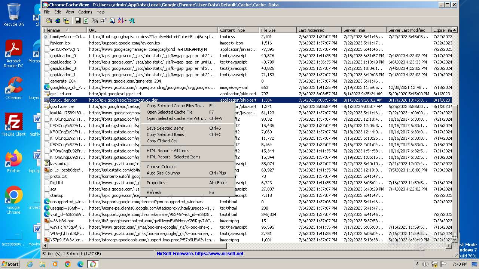Show hidden tray icons arrow
Viewport: 479px width, 269px height.
click(418, 264)
